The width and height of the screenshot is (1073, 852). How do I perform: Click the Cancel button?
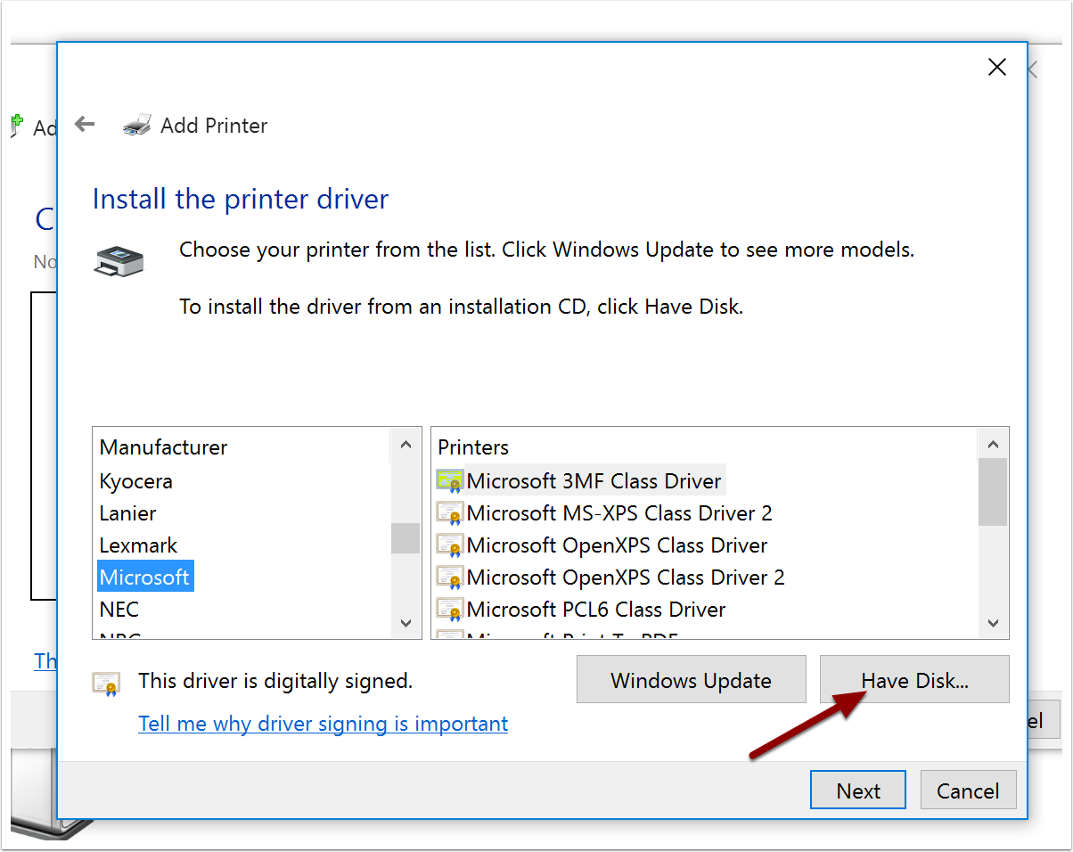point(968,791)
